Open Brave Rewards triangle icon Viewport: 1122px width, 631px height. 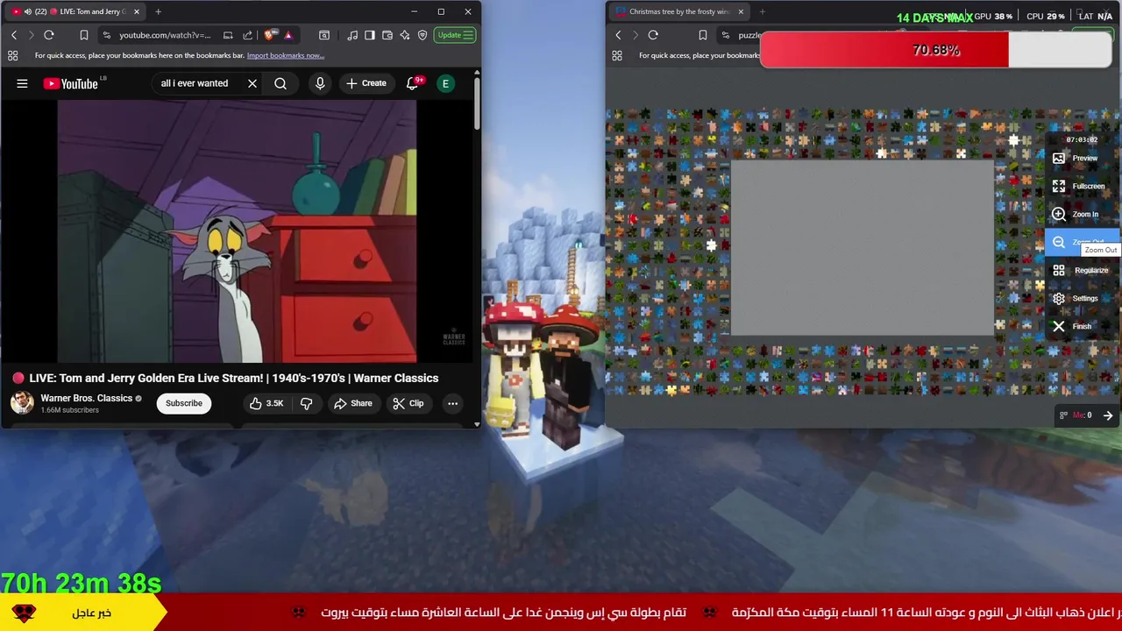pyautogui.click(x=288, y=35)
